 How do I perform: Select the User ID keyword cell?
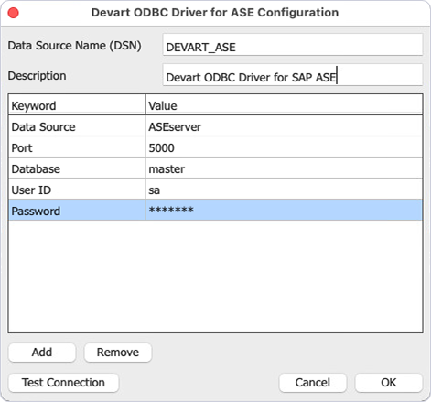pos(77,190)
